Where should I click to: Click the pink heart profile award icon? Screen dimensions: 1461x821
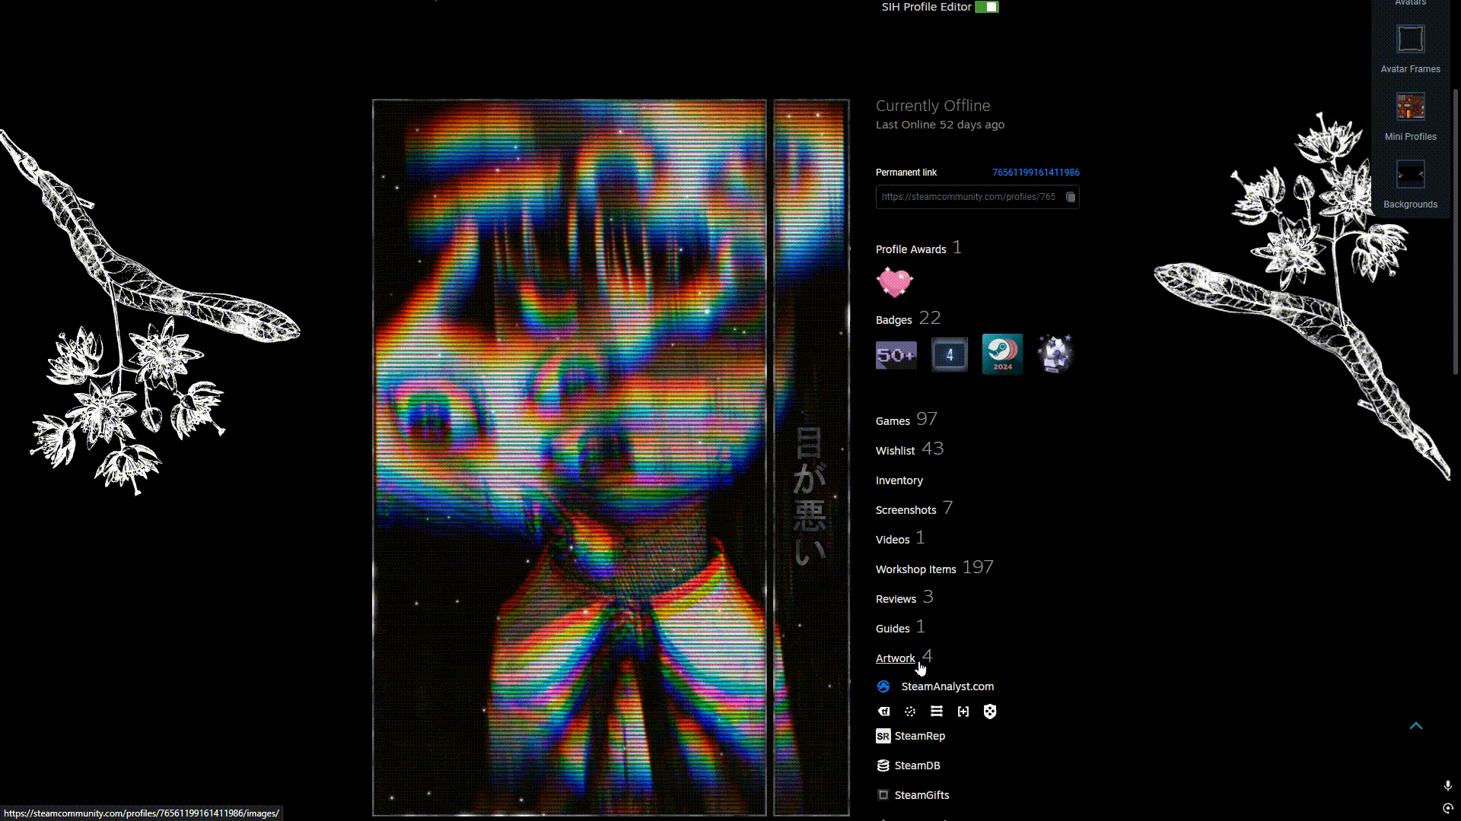pos(894,282)
